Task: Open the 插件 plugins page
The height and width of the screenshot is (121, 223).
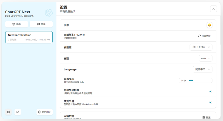Action: pos(41,24)
